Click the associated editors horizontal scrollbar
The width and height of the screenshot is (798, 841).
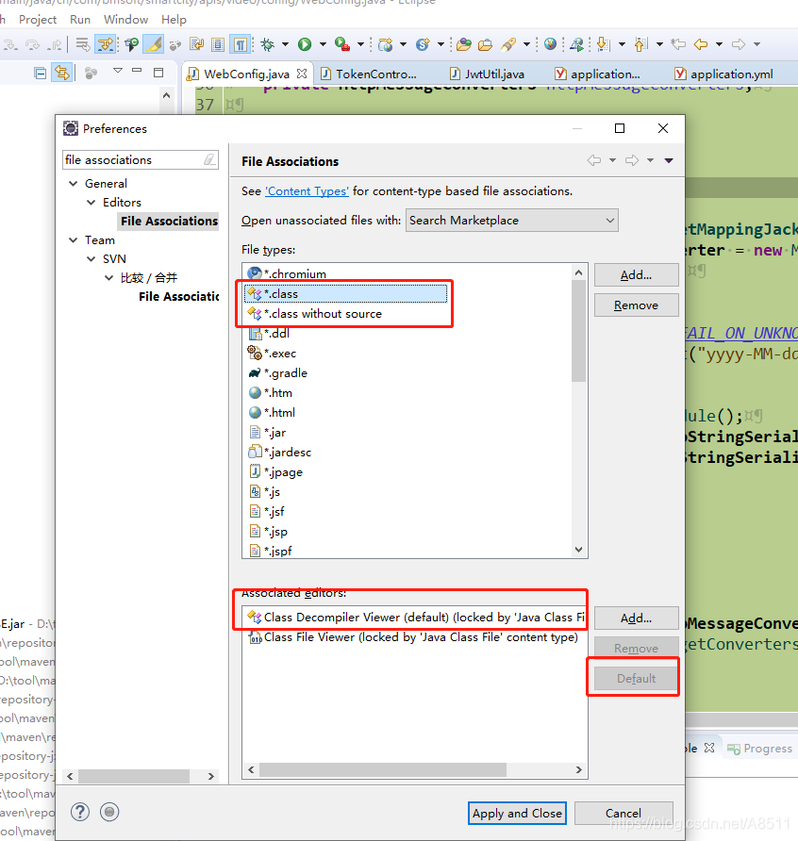click(383, 770)
